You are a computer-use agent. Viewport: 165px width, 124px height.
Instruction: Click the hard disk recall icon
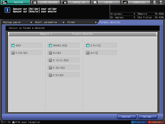click(x=65, y=2)
